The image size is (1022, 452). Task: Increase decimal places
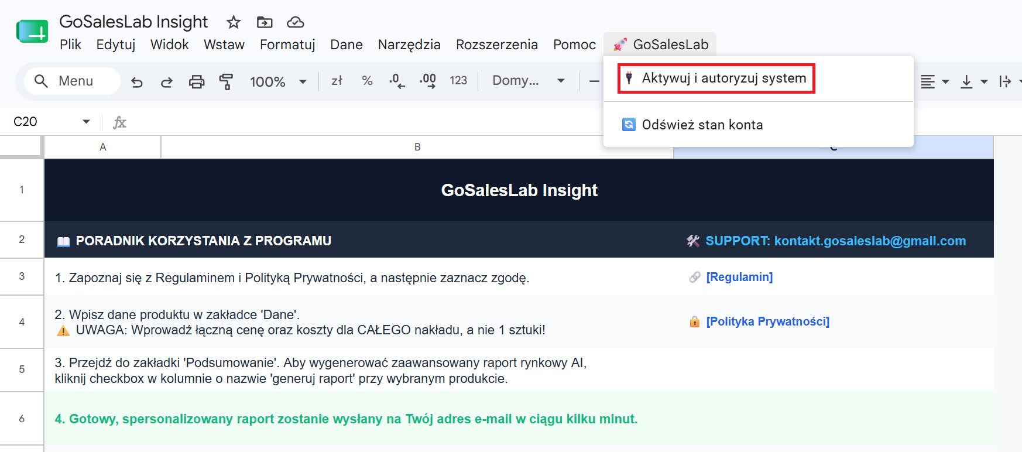[428, 81]
